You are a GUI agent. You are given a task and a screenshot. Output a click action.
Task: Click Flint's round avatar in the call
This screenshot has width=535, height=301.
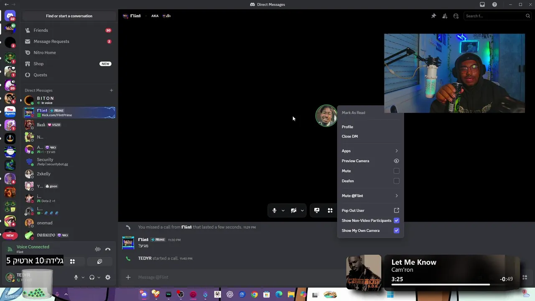[x=326, y=115]
